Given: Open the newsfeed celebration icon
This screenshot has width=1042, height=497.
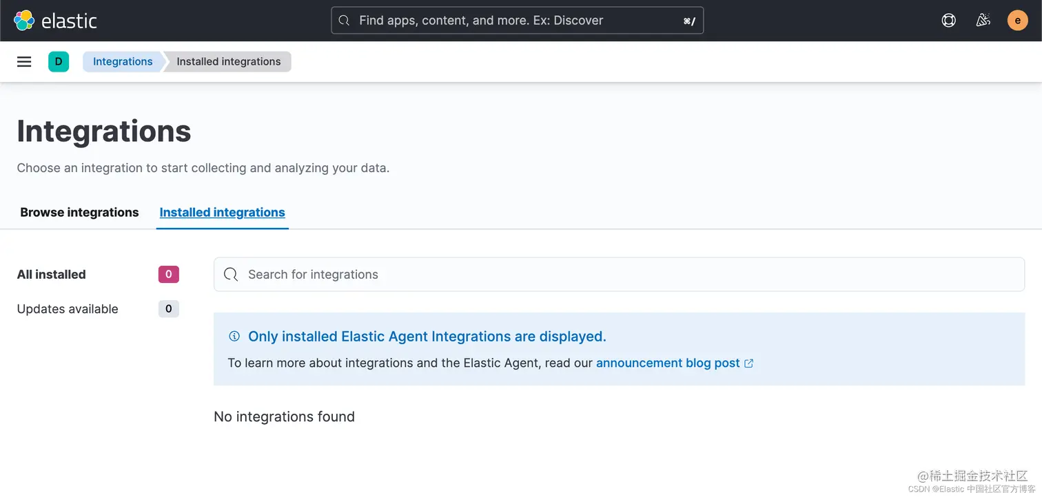Looking at the screenshot, I should click(x=983, y=21).
